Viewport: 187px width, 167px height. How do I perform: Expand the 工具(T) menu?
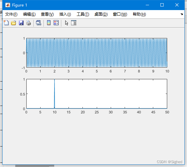click(83, 14)
